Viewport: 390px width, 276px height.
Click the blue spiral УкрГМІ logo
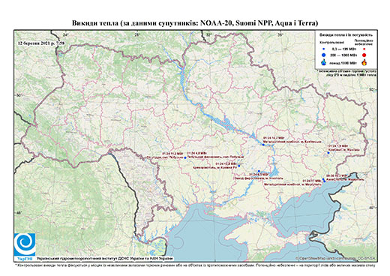[x=25, y=244]
